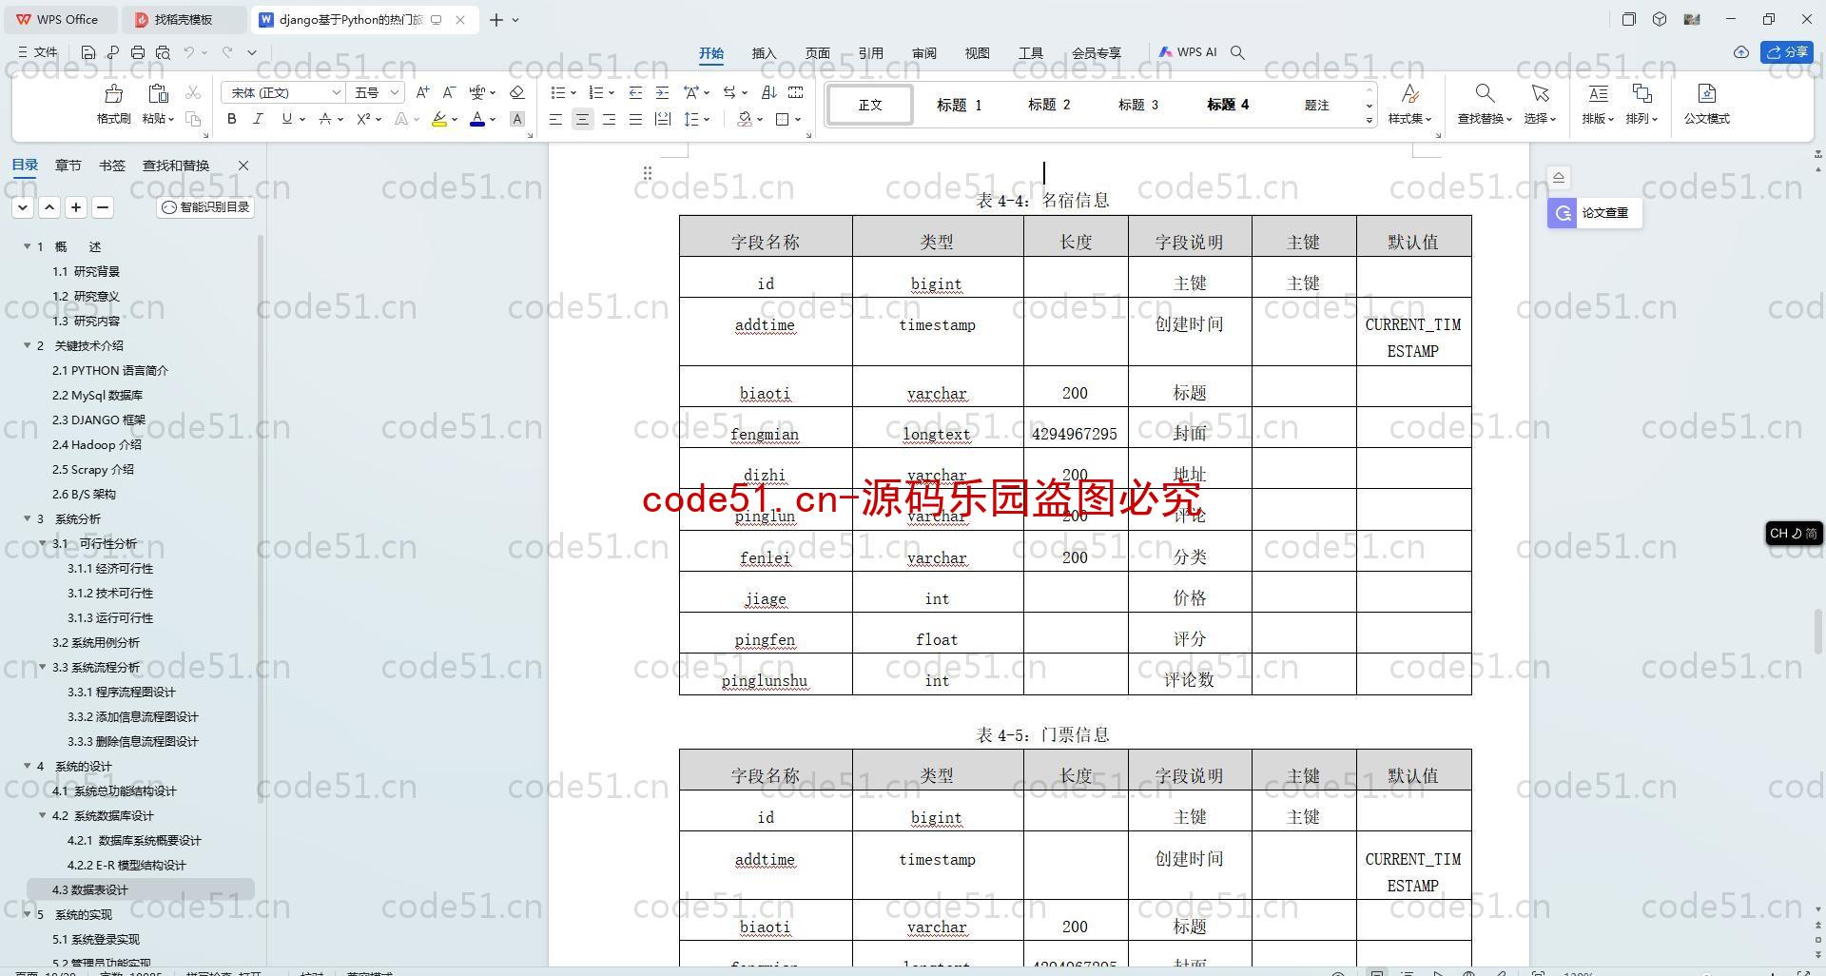Open the 文件 menu
This screenshot has width=1826, height=976.
(x=38, y=52)
